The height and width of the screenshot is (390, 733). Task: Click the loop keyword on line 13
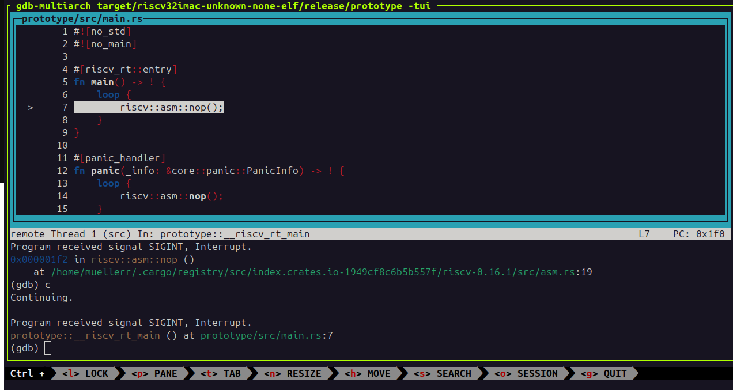pos(108,183)
